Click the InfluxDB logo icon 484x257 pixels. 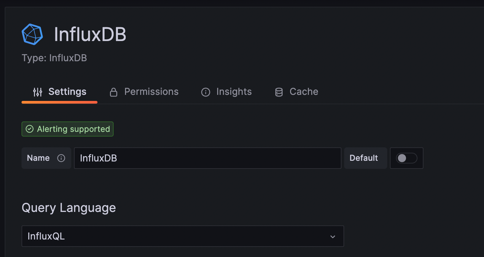click(32, 34)
